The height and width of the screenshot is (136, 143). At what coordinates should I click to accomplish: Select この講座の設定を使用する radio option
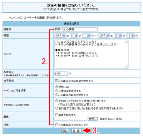(57, 95)
